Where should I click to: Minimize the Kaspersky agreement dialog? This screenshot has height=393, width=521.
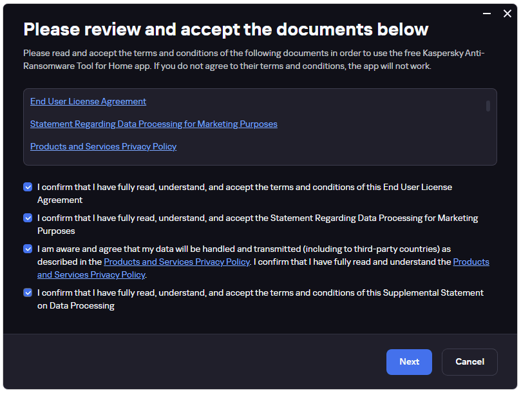[487, 14]
